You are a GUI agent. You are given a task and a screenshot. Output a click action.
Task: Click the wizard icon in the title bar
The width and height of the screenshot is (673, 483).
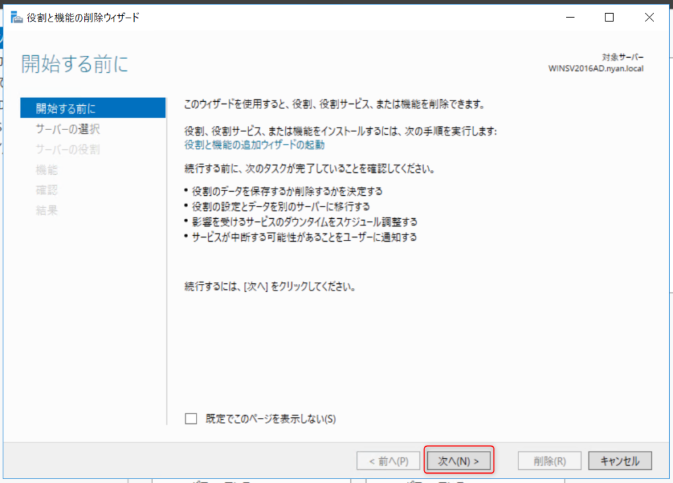[x=17, y=18]
